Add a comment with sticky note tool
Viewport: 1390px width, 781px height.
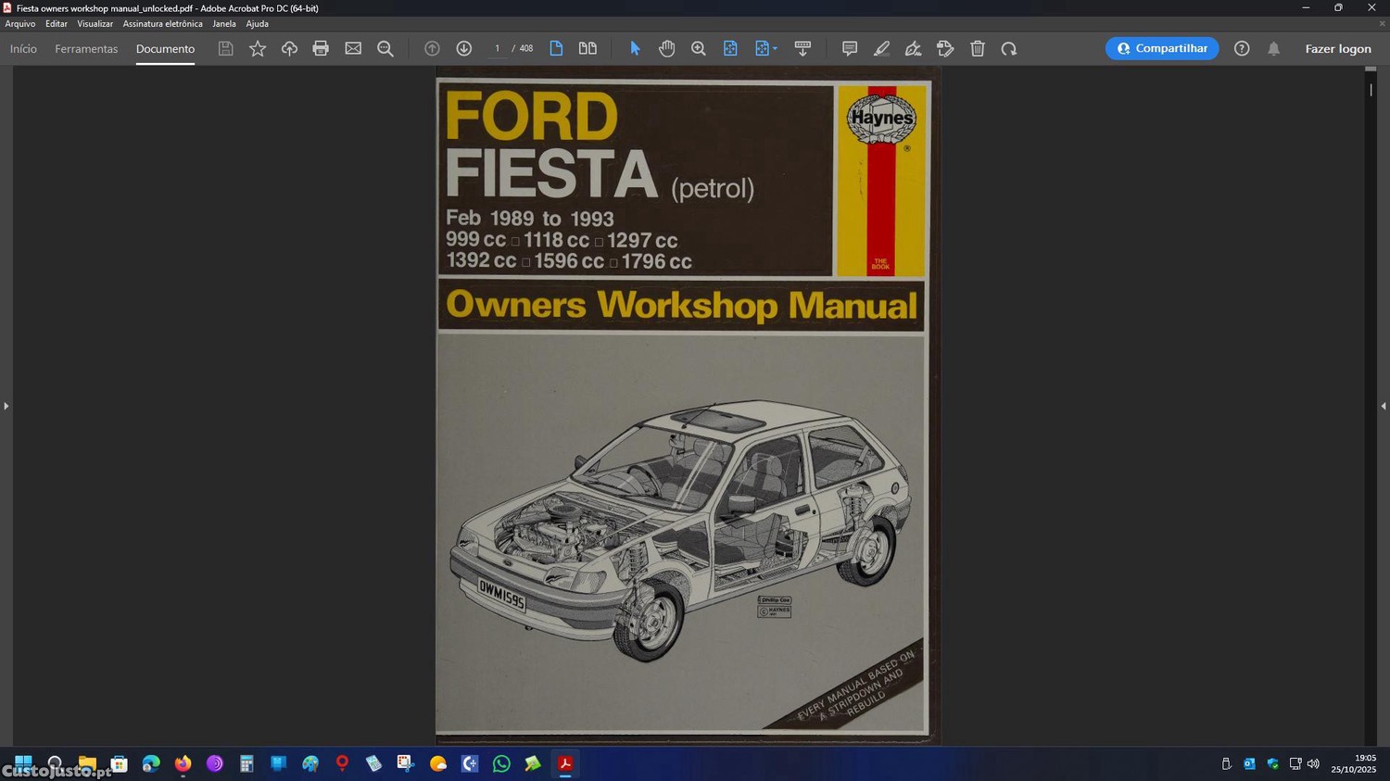coord(849,48)
